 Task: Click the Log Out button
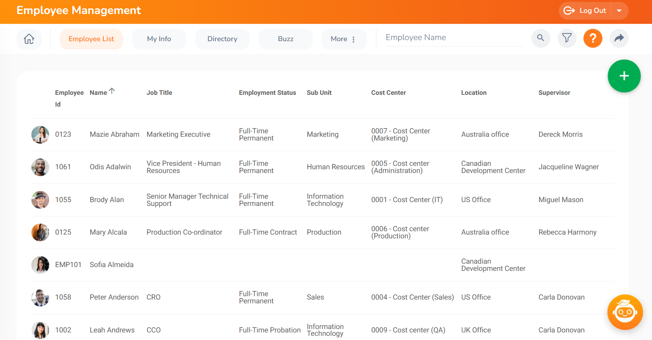pos(585,11)
